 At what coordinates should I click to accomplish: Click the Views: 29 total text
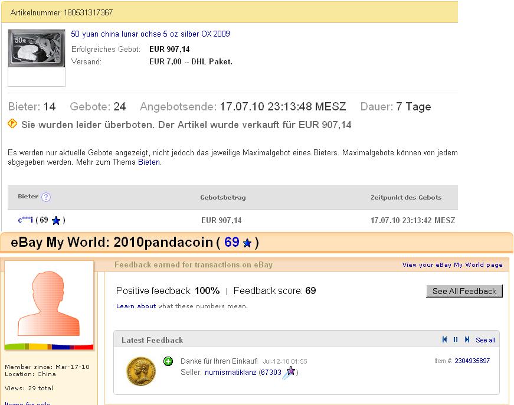(29, 388)
